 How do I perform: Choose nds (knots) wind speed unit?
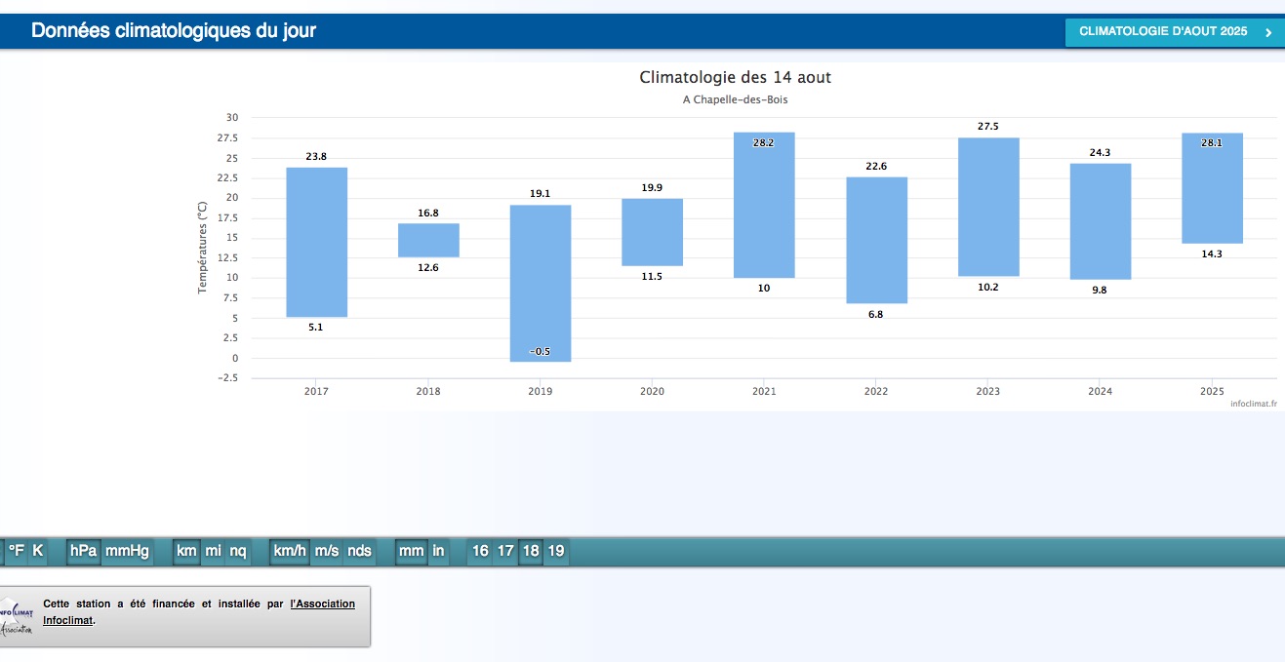pos(359,551)
